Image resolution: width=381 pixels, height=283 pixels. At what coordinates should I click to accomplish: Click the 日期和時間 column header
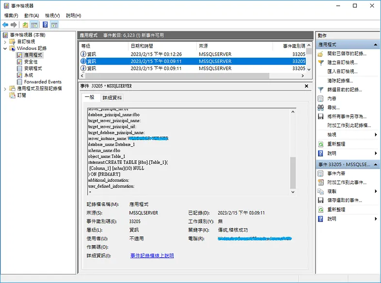coord(162,46)
